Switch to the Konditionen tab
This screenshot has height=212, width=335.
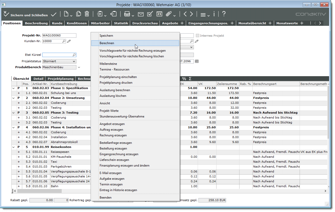76,23
